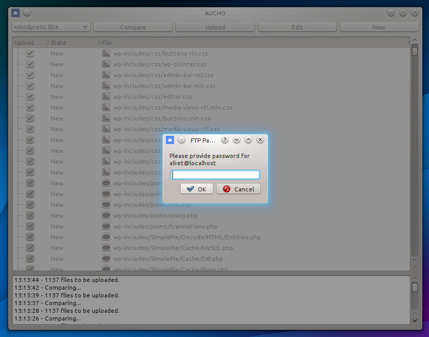The image size is (429, 337).
Task: Click PHP icon of HTML/Entities.php row
Action: pyautogui.click(x=106, y=237)
